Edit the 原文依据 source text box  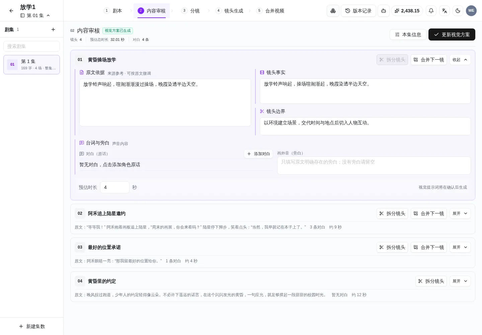(x=165, y=103)
